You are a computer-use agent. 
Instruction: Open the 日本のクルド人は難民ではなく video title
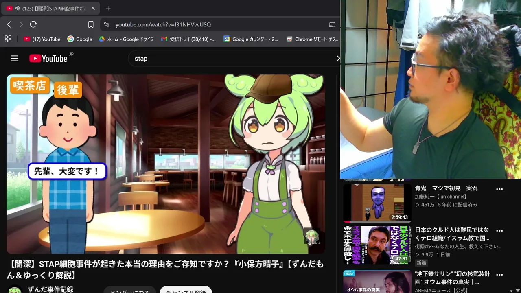tap(452, 234)
